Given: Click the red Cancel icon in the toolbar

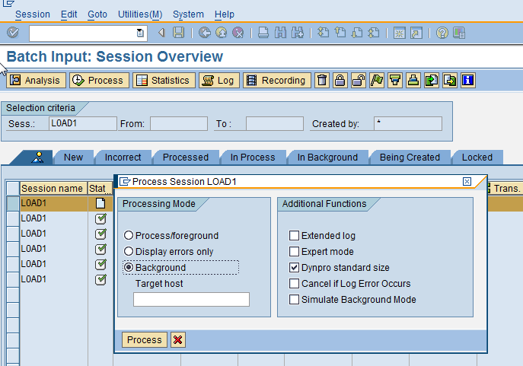Looking at the screenshot, I should point(238,33).
